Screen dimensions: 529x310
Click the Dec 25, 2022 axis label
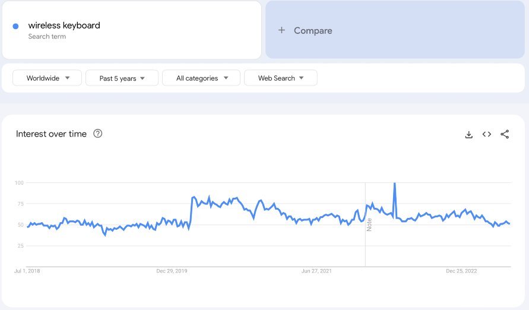click(x=461, y=271)
